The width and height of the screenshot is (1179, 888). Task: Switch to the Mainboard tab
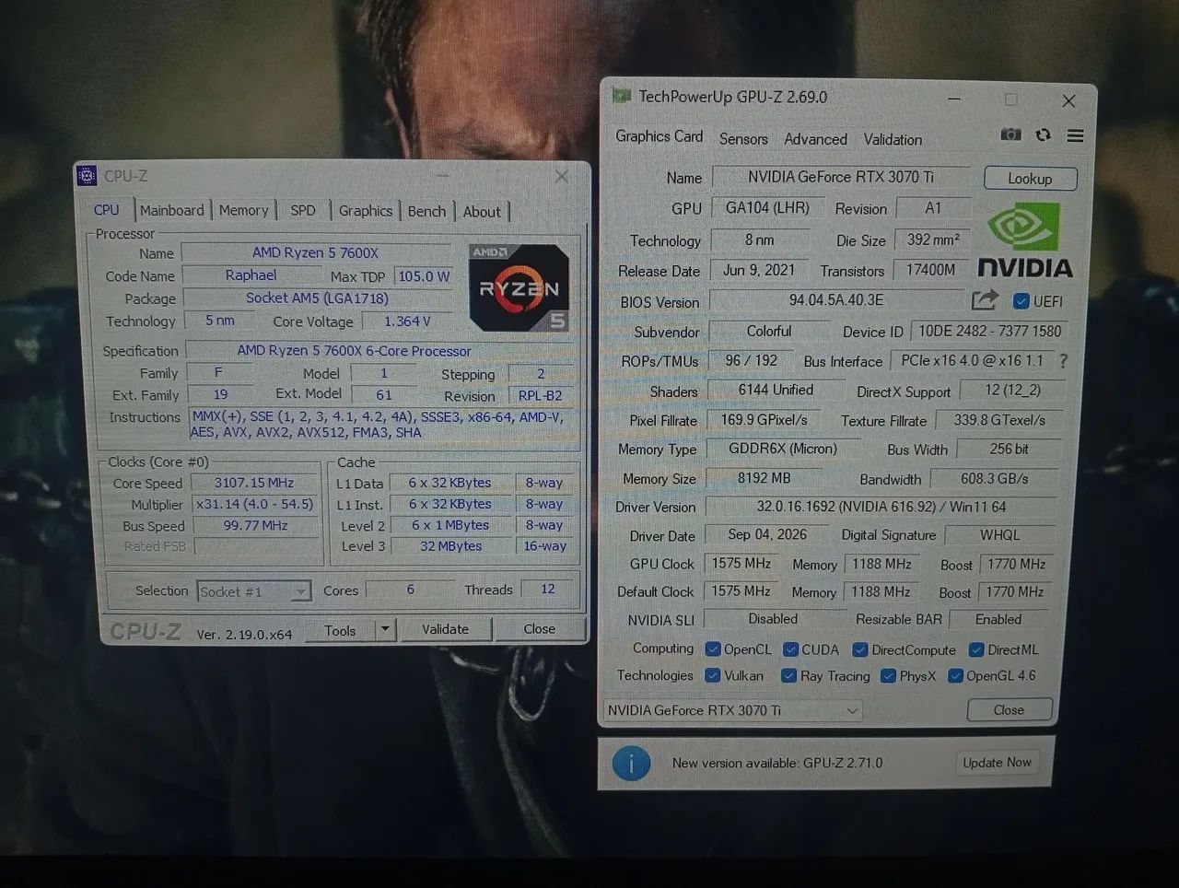pos(172,210)
